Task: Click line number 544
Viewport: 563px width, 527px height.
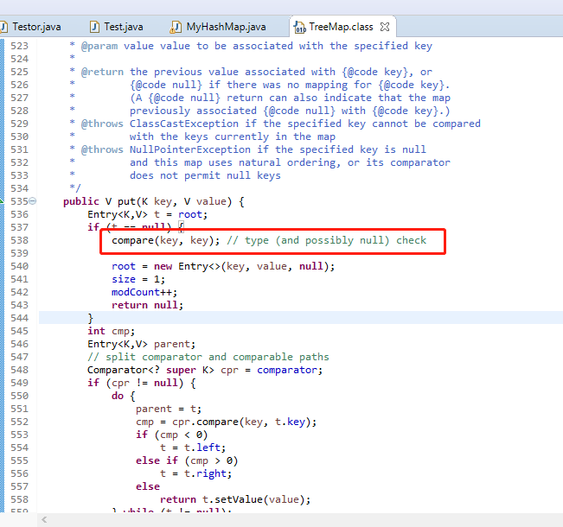Action: [19, 318]
